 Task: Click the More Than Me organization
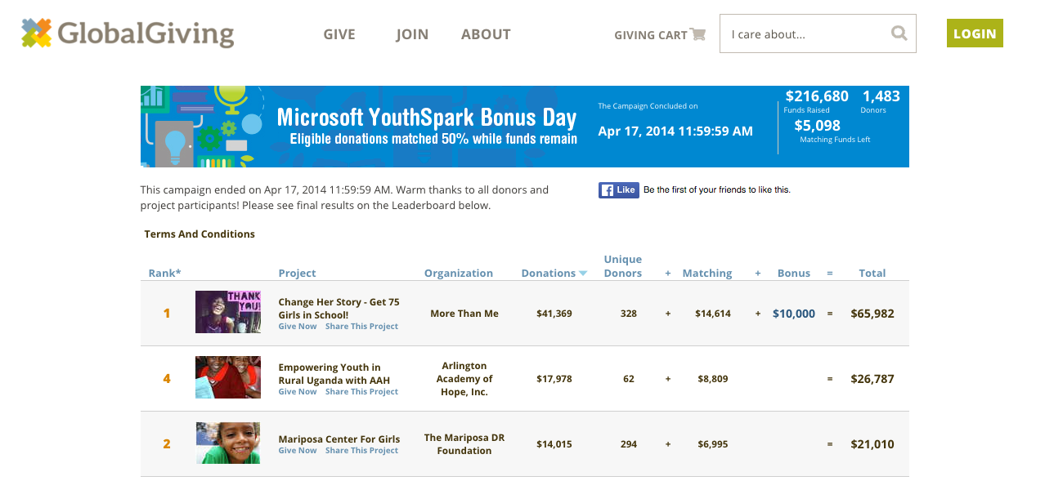click(464, 314)
